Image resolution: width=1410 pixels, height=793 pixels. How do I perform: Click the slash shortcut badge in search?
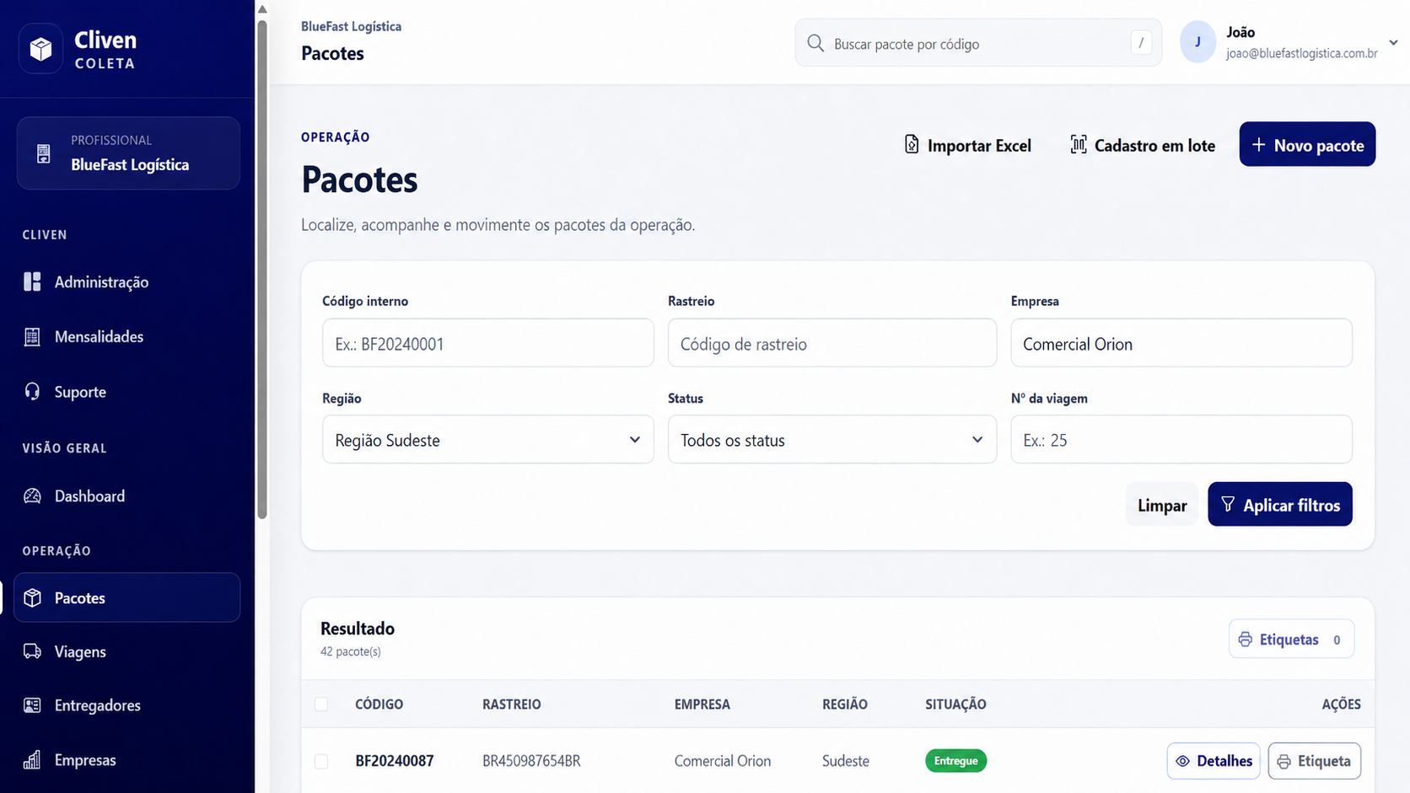pyautogui.click(x=1141, y=43)
